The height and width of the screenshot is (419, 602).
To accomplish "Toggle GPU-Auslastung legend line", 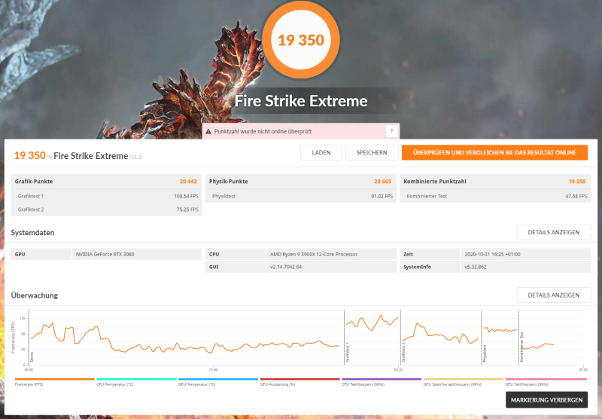I will [299, 379].
